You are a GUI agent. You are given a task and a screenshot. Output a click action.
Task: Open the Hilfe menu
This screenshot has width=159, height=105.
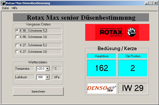click(x=14, y=8)
